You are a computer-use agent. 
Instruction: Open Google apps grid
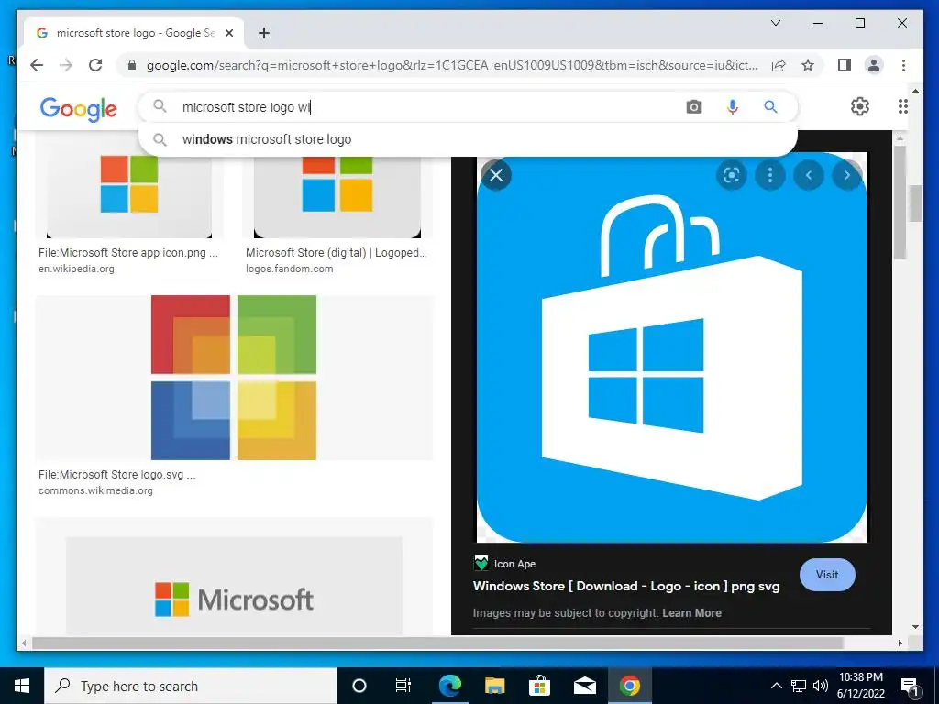click(902, 106)
